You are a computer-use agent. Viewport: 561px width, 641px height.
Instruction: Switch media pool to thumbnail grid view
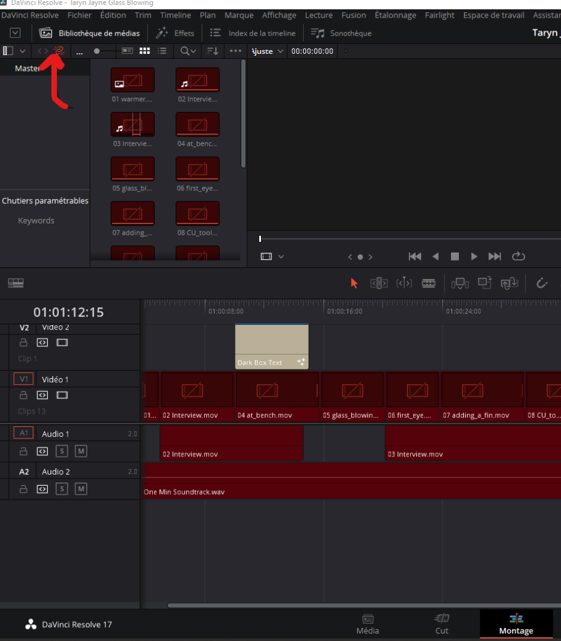[x=145, y=51]
